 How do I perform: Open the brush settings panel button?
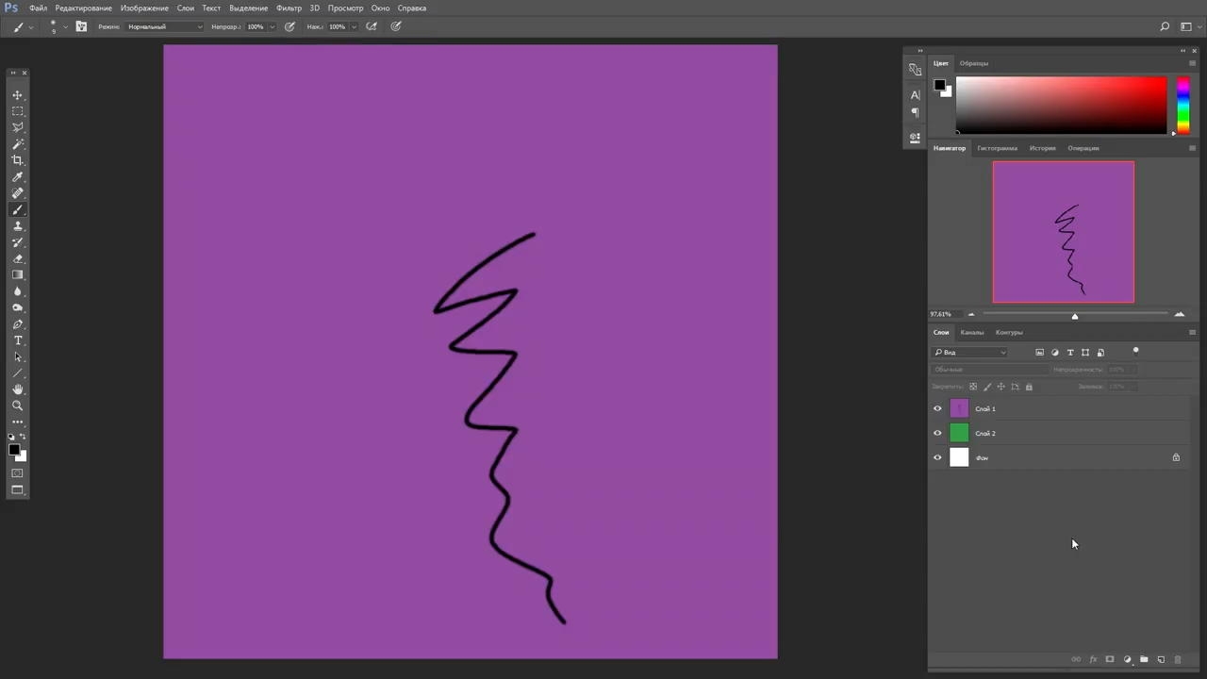point(81,26)
